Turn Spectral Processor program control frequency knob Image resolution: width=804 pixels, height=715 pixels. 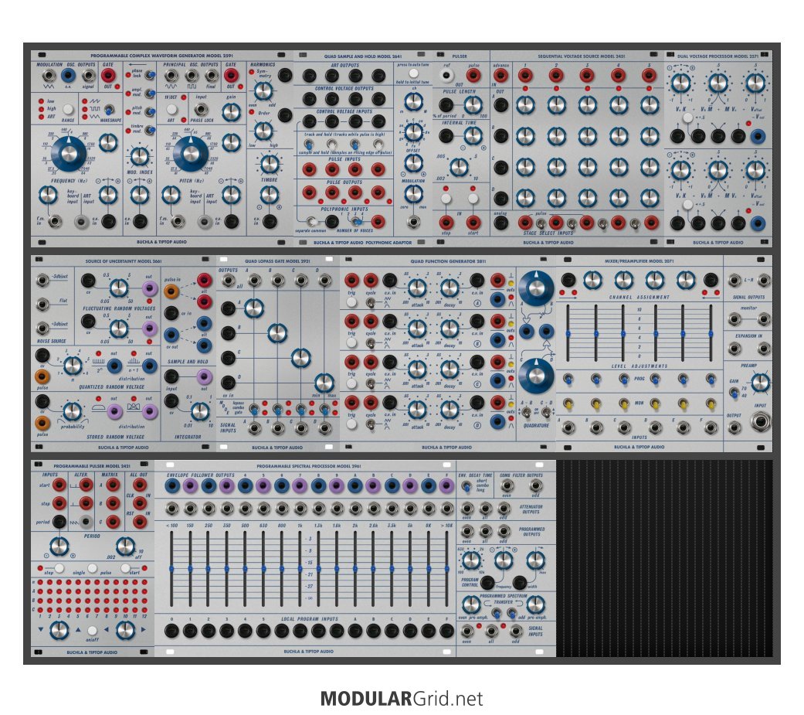pyautogui.click(x=504, y=560)
